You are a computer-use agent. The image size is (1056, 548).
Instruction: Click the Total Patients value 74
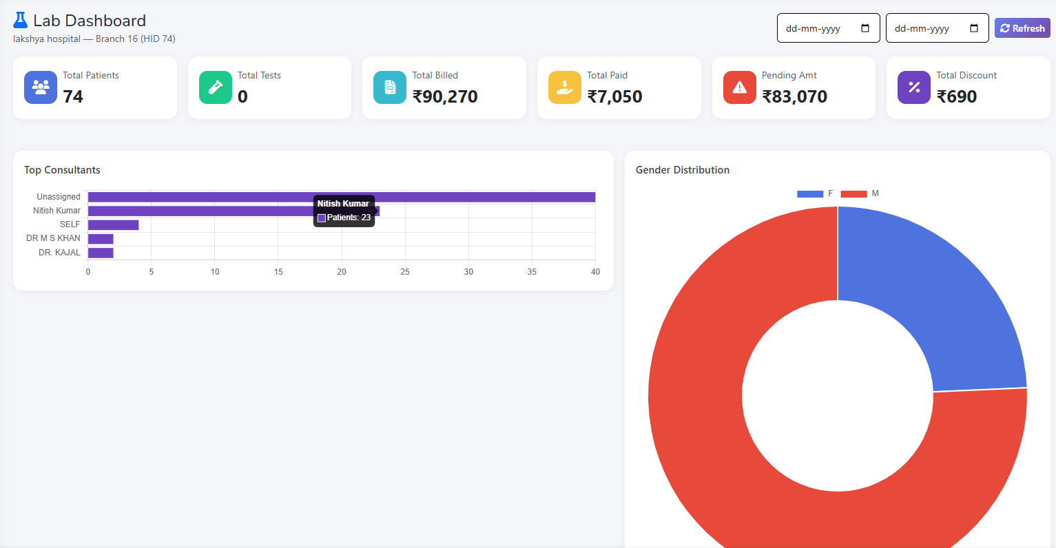point(73,96)
